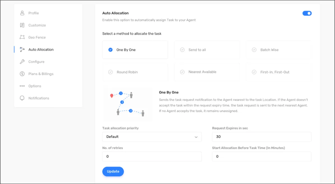Click the No. of retries input field
Viewport: 335px width, 184px height.
(152, 157)
